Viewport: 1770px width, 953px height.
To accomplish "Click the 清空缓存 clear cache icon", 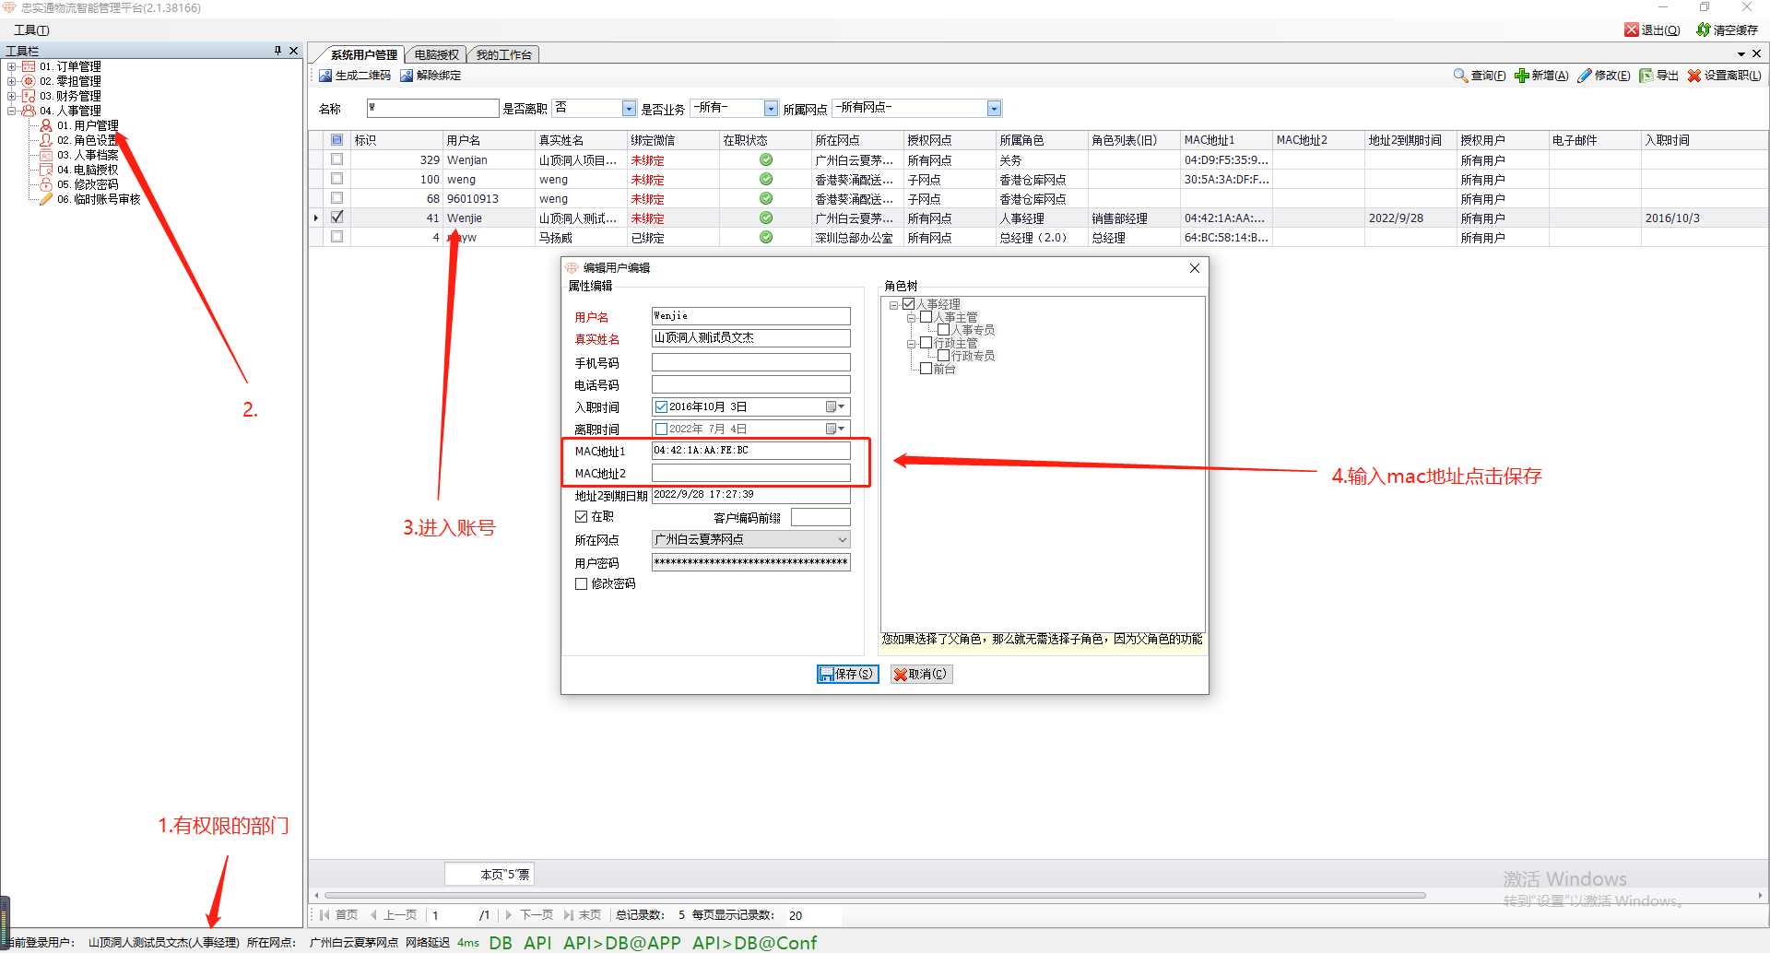I will tap(1704, 30).
